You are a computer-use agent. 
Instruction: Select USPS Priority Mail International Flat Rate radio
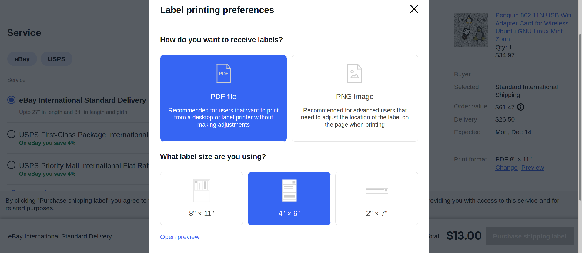tap(12, 165)
